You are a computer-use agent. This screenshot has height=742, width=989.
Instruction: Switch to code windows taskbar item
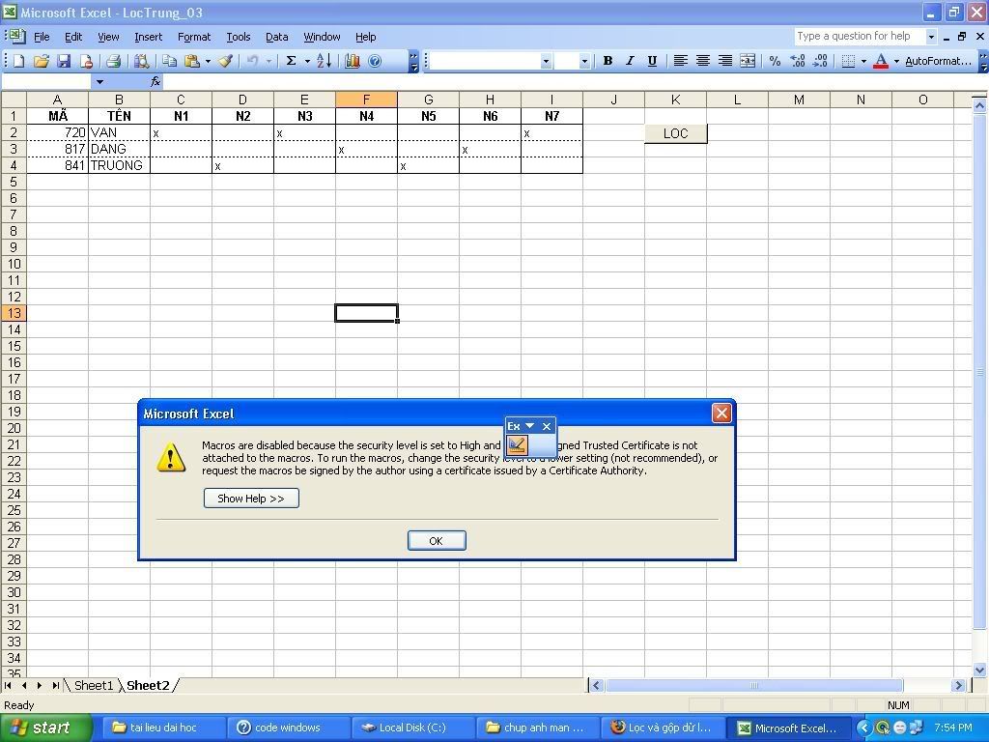(287, 728)
